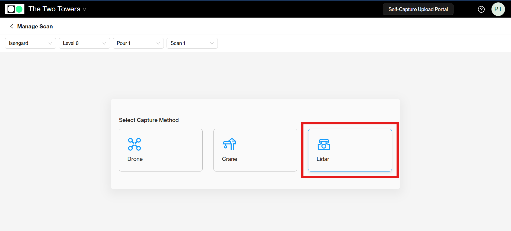Open the PT user avatar menu
Image resolution: width=511 pixels, height=231 pixels.
[x=498, y=9]
